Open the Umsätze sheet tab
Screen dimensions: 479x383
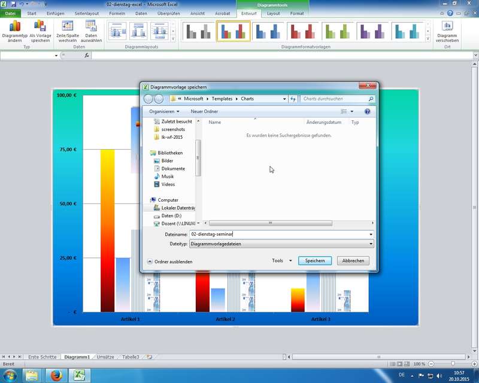(x=105, y=357)
